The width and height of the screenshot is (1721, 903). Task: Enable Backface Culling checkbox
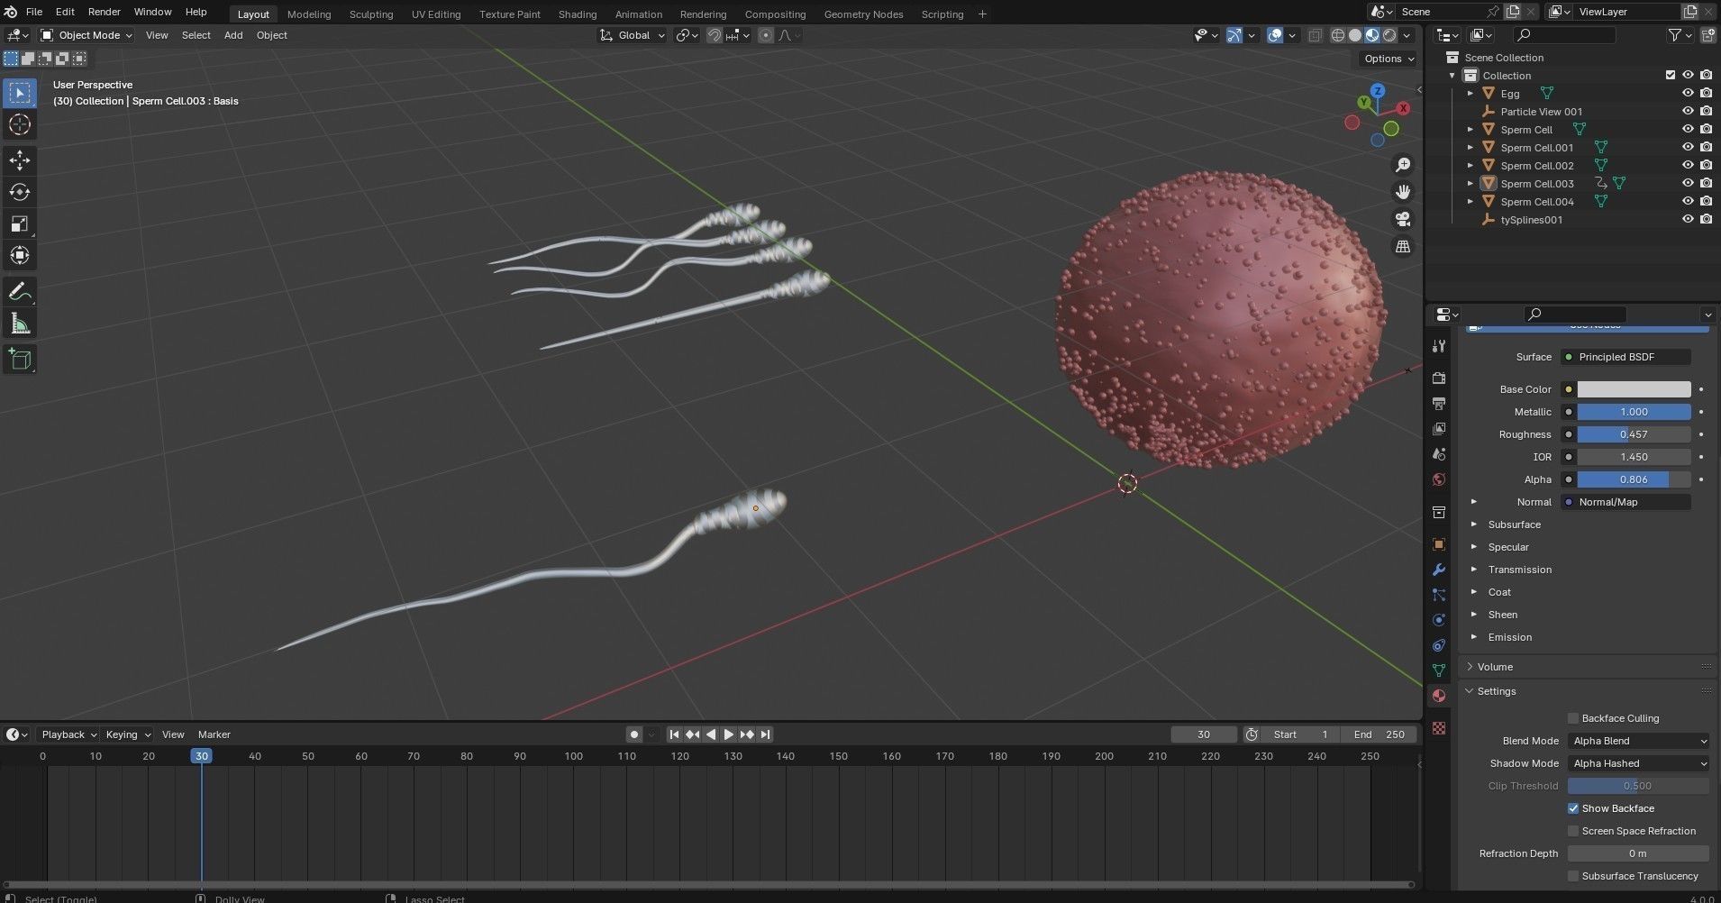point(1573,718)
